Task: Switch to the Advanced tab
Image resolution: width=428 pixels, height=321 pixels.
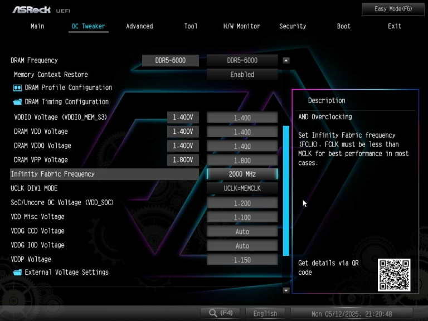Action: coord(139,26)
